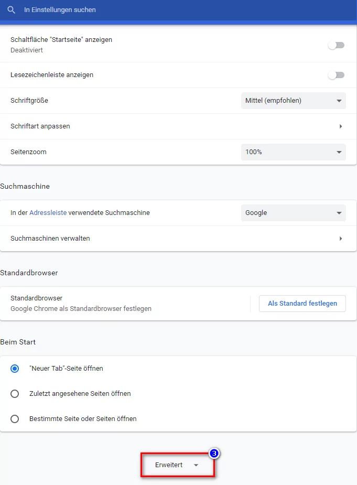Choose Bestimmte Seite oder Seiten öffnen
Screen dimensions: 357x485
[x=15, y=418]
